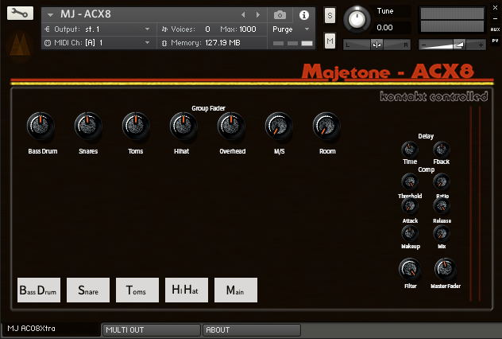Open instrument edit mode with wrench icon
This screenshot has height=339, width=502.
[20, 13]
